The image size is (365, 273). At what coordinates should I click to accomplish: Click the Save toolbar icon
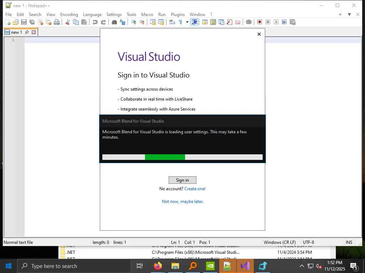pyautogui.click(x=24, y=22)
